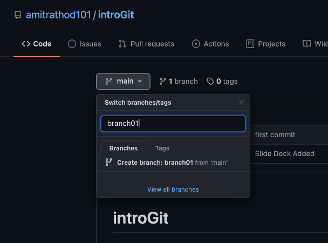This screenshot has width=328, height=243.
Task: Click the Code angle-brackets icon
Action: point(26,44)
